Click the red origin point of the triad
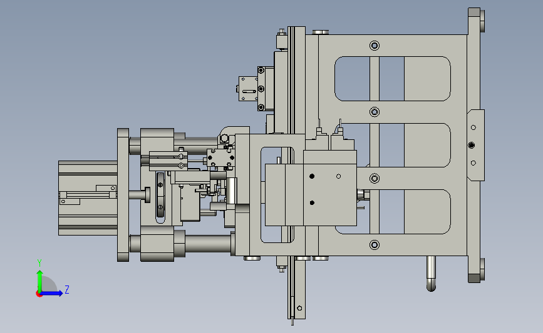The width and height of the screenshot is (543, 333). [x=39, y=294]
